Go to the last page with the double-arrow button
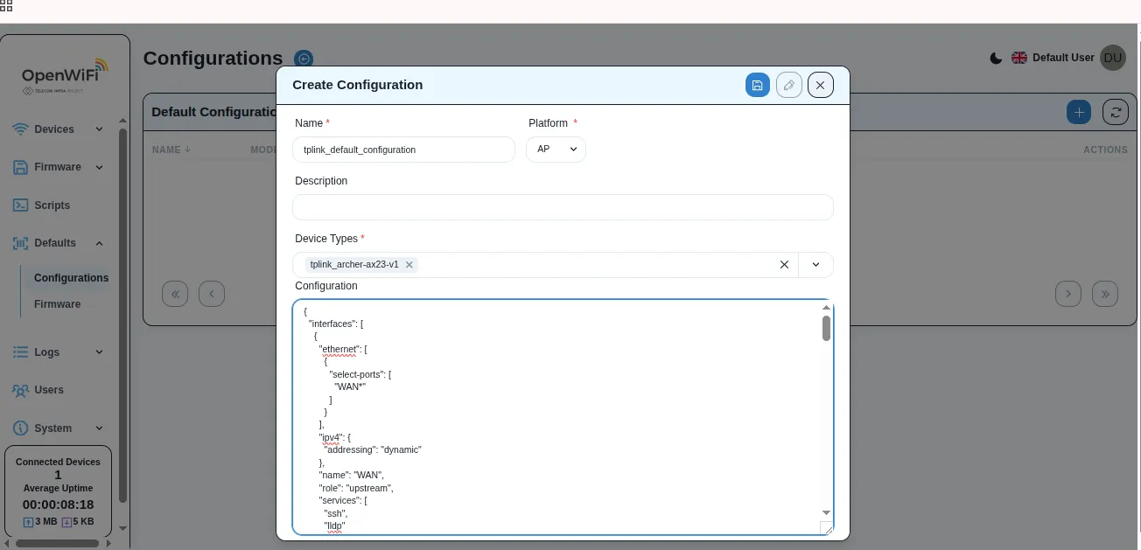The width and height of the screenshot is (1141, 550). (1105, 294)
